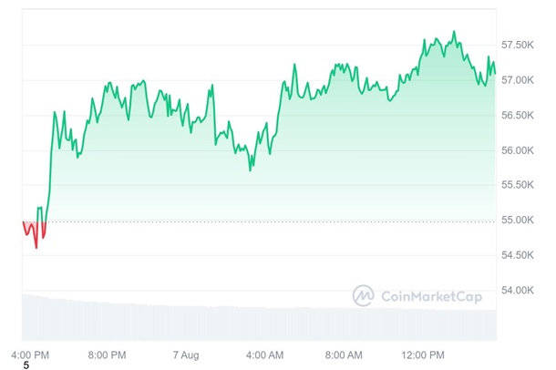Screen dimensions: 556x370
Task: Select the 56.50K price axis label
Action: 524,116
